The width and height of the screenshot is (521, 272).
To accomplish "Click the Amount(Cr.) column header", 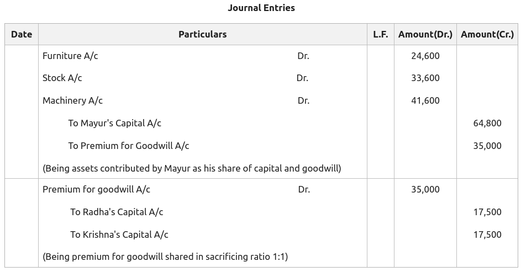I will point(487,34).
